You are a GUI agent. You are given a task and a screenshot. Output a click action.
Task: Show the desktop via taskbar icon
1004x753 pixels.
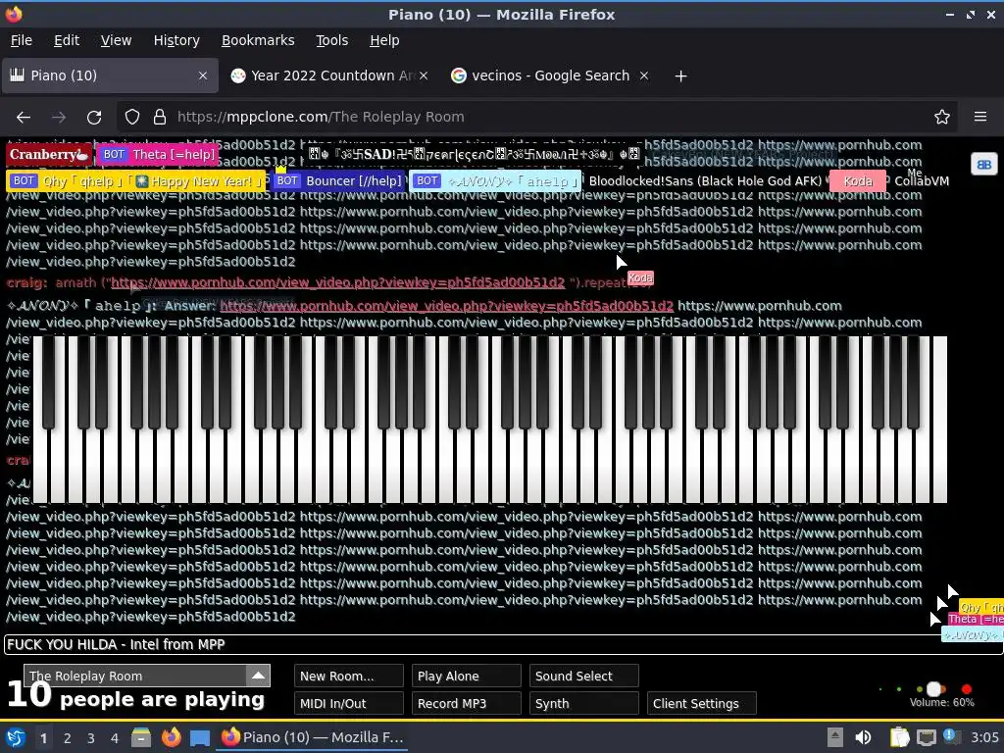click(x=199, y=737)
